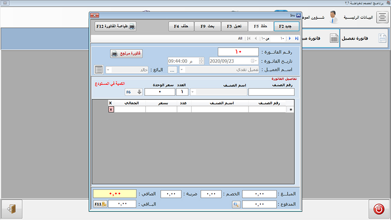391x220 pixels.
Task: Open the main data menu at top right
Action: (380, 18)
